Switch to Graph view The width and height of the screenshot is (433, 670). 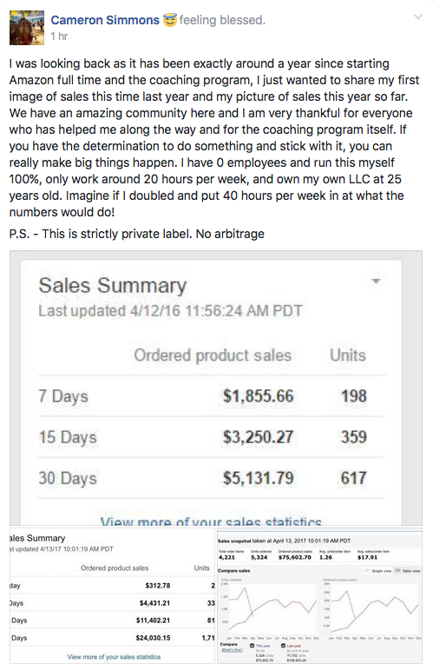click(x=377, y=571)
